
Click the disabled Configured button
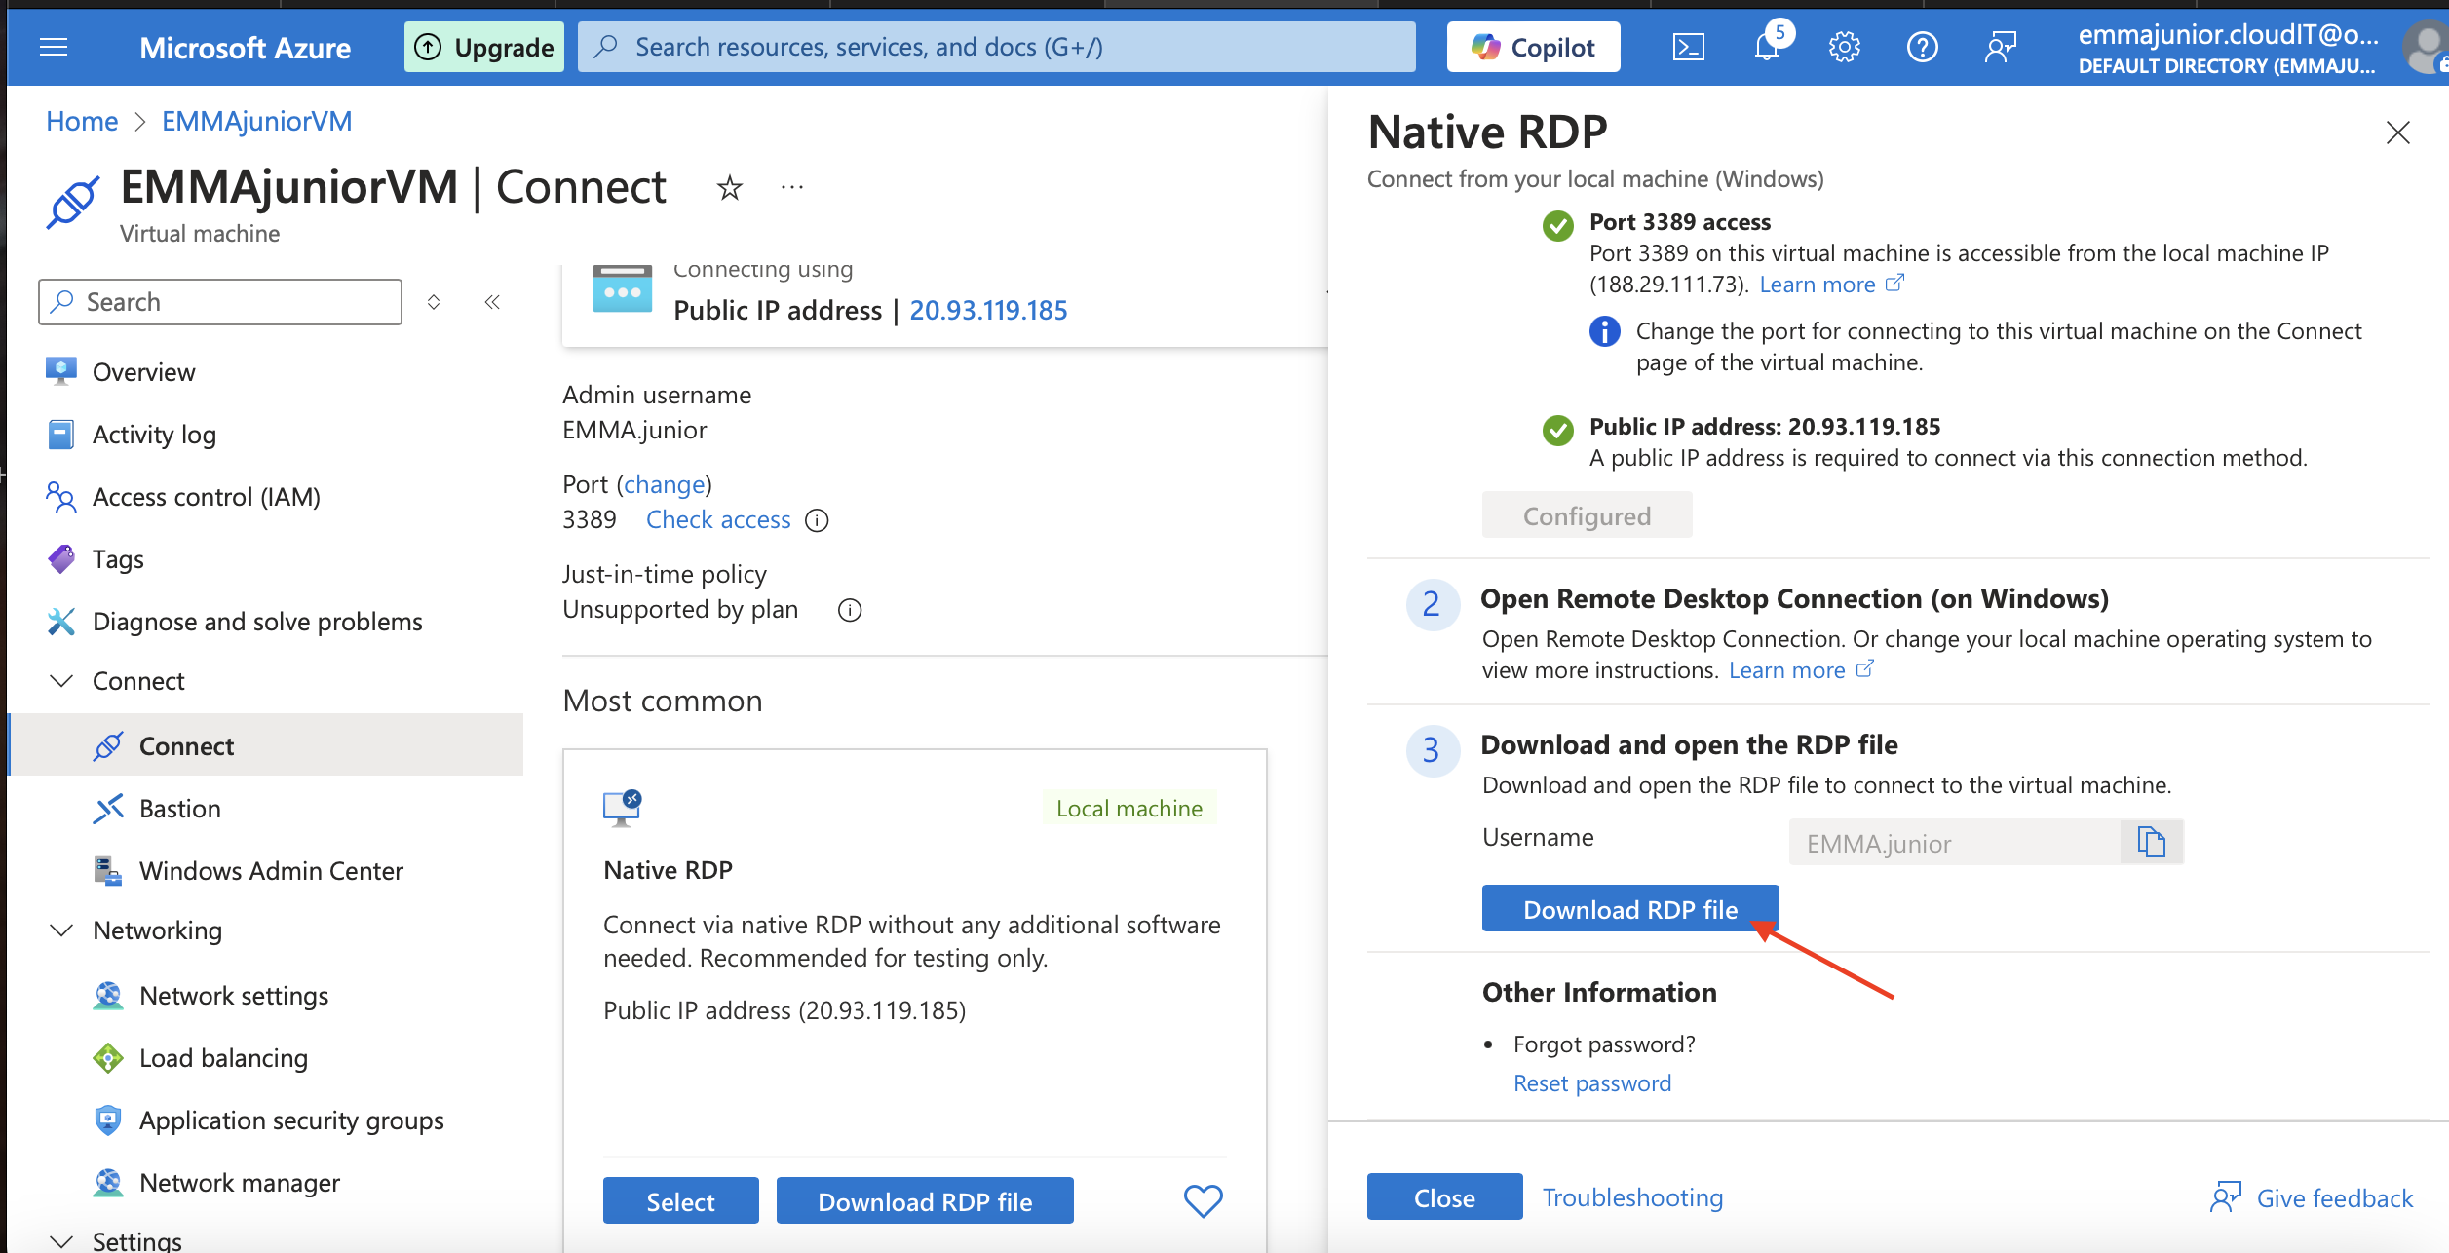click(x=1587, y=515)
